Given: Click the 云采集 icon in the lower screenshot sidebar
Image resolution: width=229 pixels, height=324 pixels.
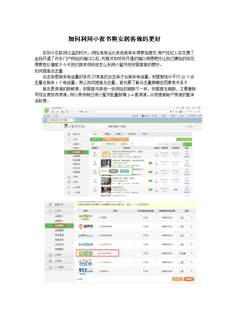Looking at the screenshot, I should click(x=50, y=261).
